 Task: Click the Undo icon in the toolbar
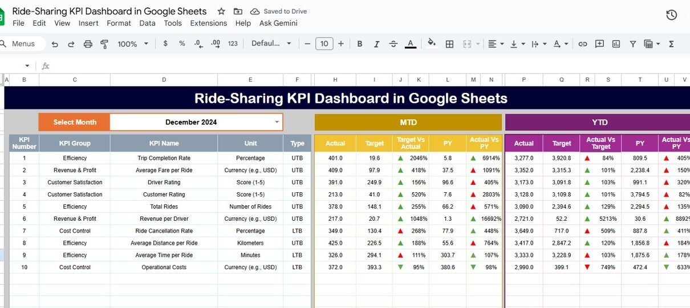click(x=55, y=44)
